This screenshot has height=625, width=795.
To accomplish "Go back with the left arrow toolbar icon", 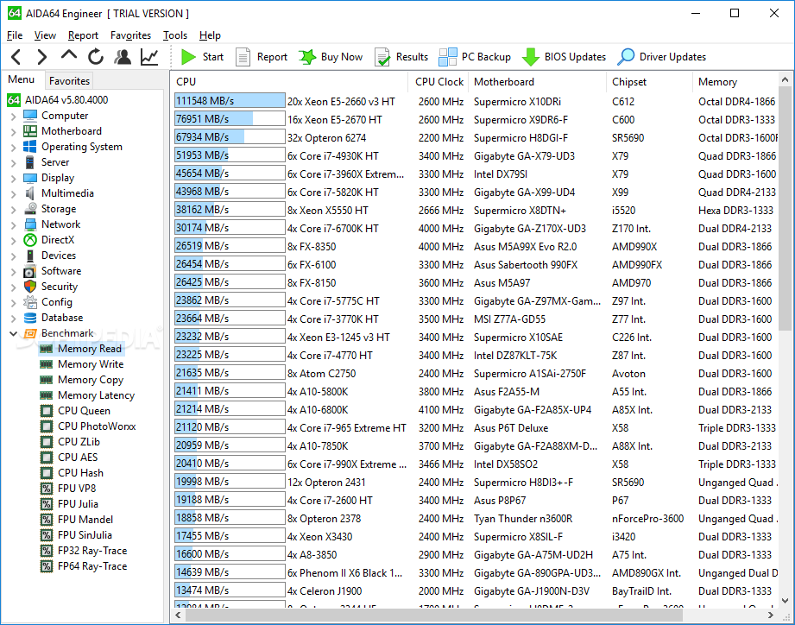I will click(16, 57).
